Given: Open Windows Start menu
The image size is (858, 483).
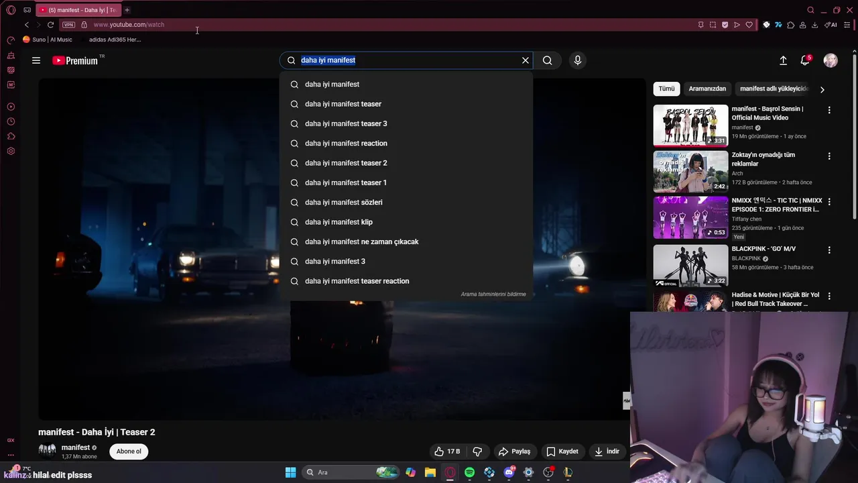Looking at the screenshot, I should 290,472.
